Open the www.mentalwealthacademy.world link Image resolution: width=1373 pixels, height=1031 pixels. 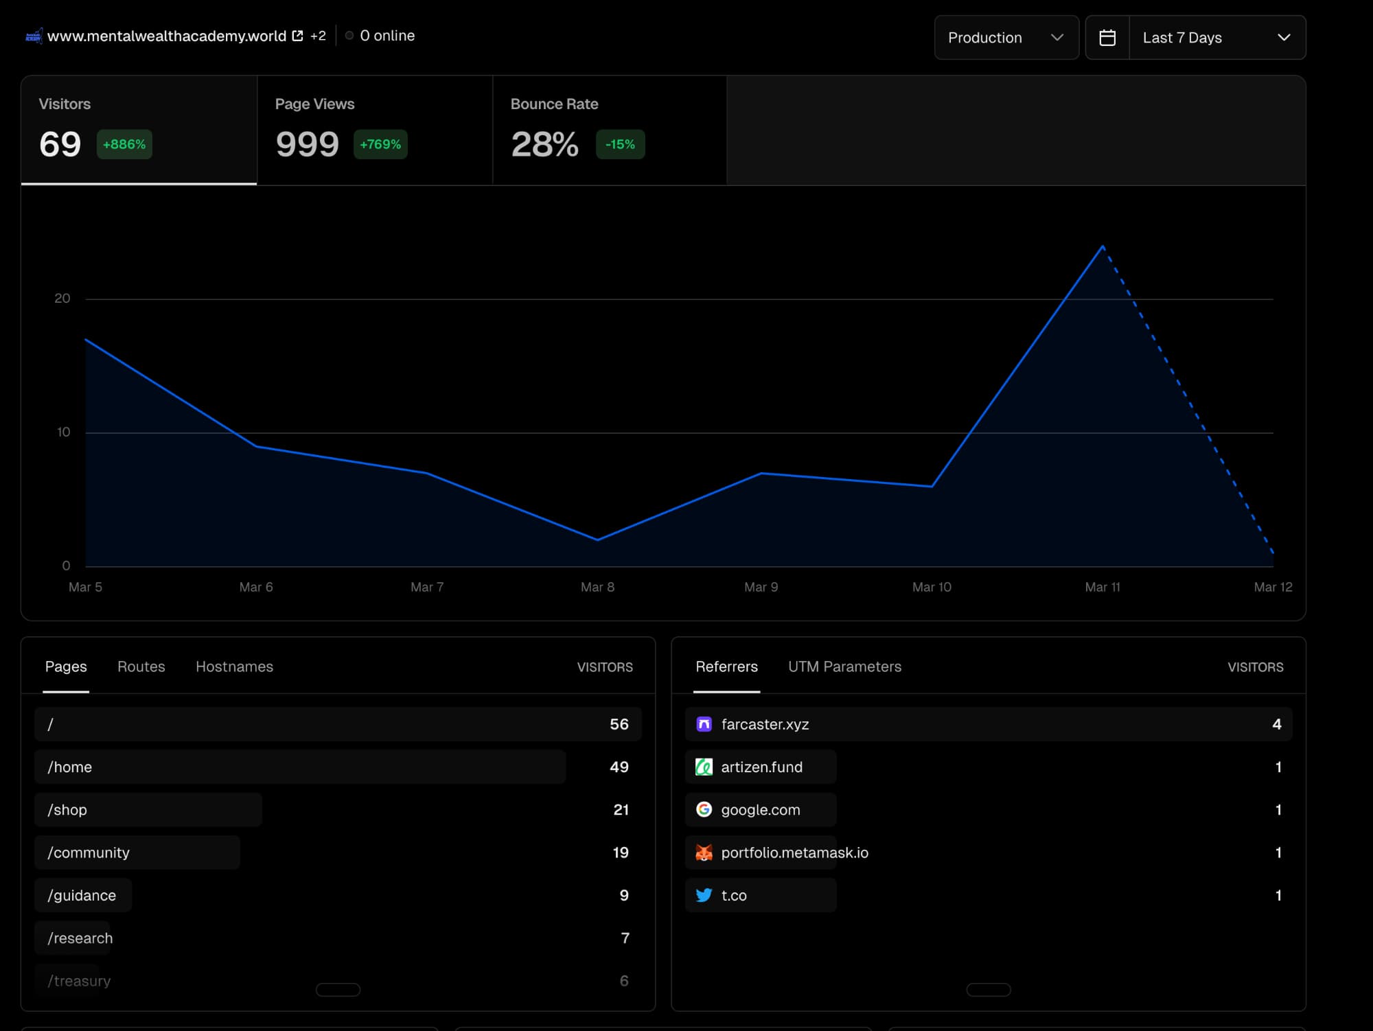point(166,36)
